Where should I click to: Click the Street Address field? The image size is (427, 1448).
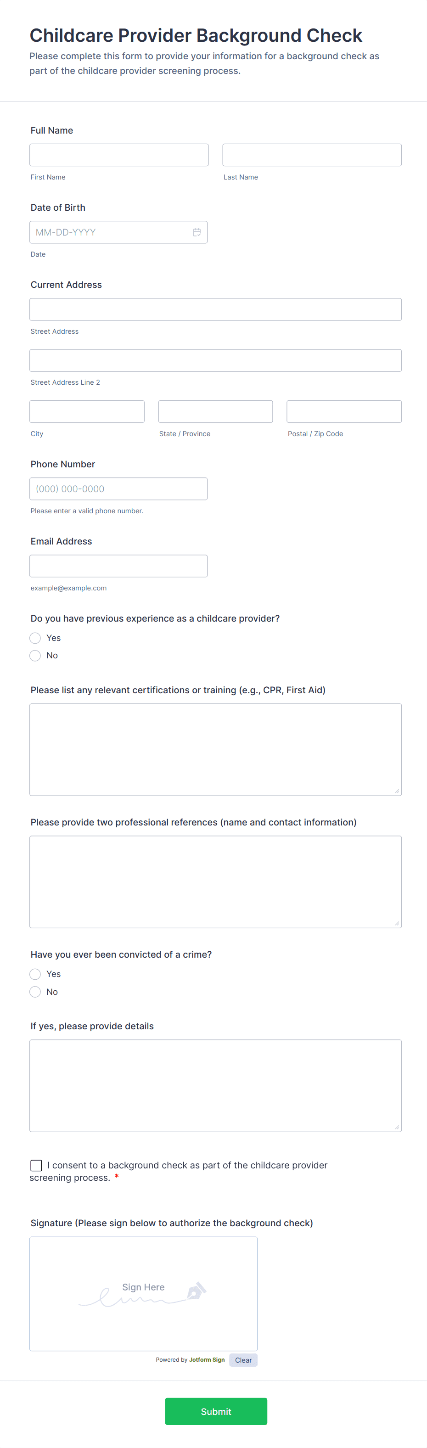pos(215,309)
